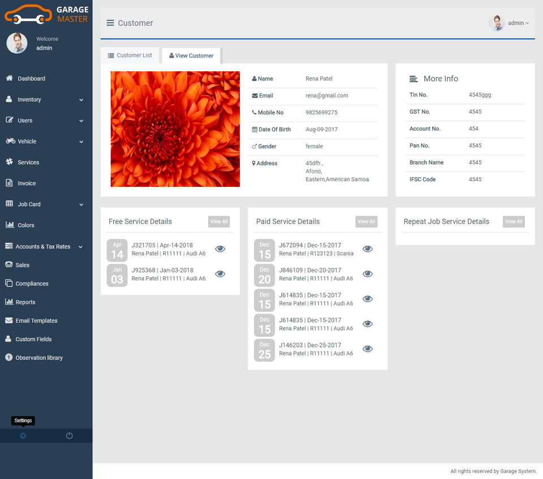This screenshot has width=543, height=479.
Task: Click the Inventory person icon
Action: (9, 99)
